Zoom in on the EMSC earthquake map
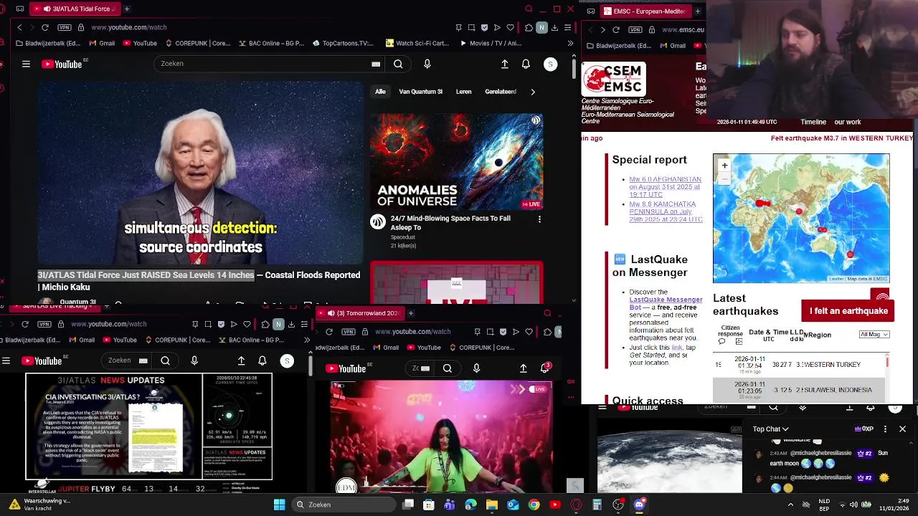 point(724,166)
